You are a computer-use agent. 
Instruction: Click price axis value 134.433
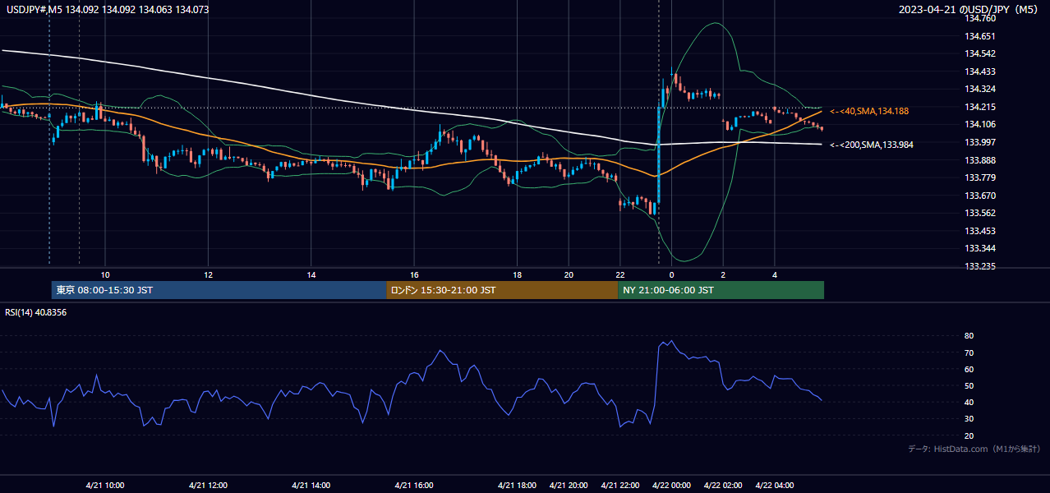pyautogui.click(x=980, y=71)
